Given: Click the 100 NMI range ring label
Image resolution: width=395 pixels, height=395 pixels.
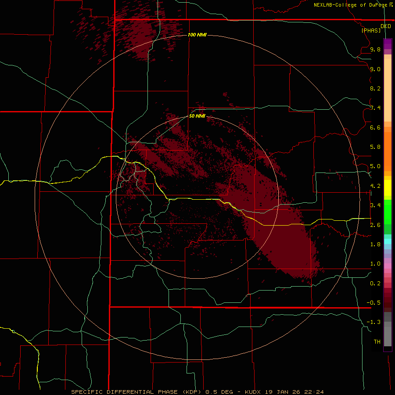Looking at the screenshot, I should 197,35.
